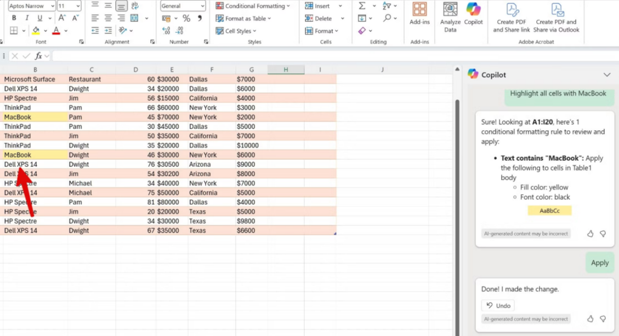Select column H header
This screenshot has height=336, width=619.
point(286,69)
